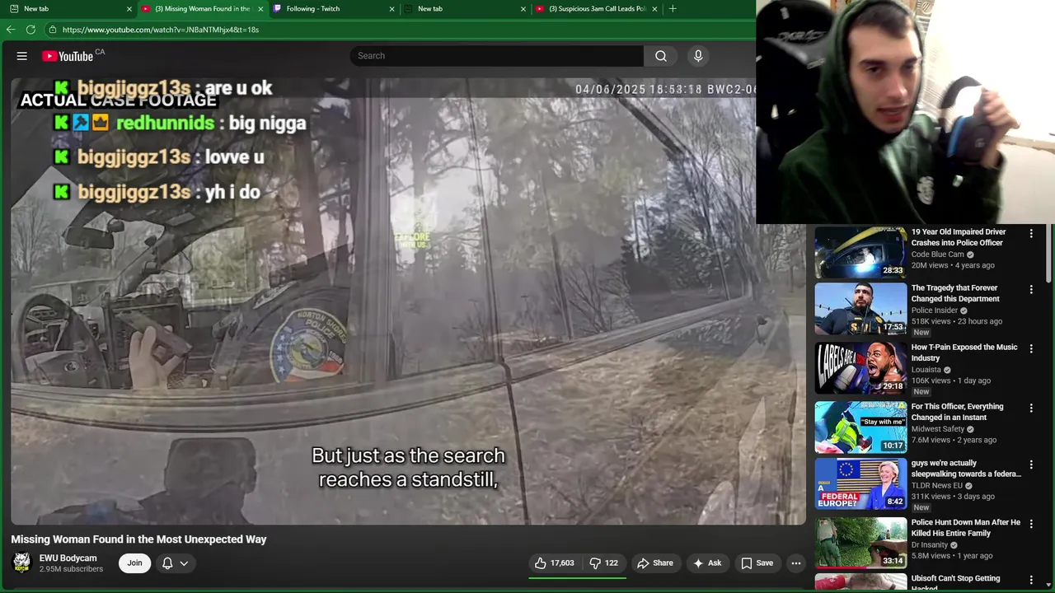Close the Following - Twitch tab

(392, 9)
